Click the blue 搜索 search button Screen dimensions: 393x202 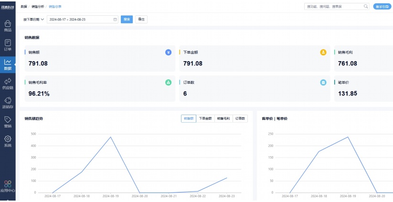tap(127, 20)
